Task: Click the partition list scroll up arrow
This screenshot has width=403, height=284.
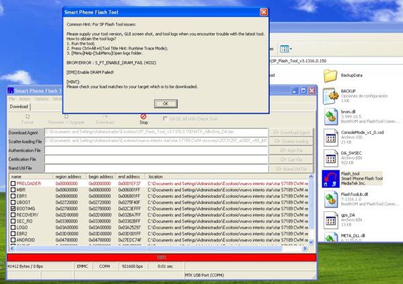Action: [x=311, y=176]
